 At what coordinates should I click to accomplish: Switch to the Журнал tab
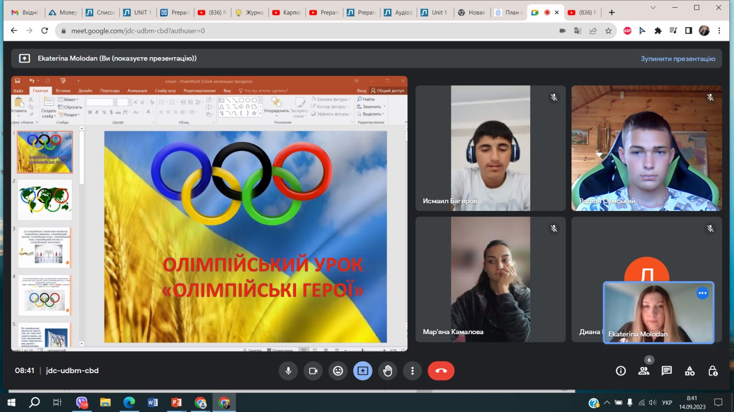pyautogui.click(x=249, y=12)
